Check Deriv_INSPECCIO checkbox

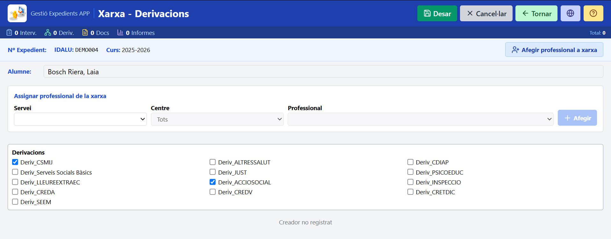(410, 182)
